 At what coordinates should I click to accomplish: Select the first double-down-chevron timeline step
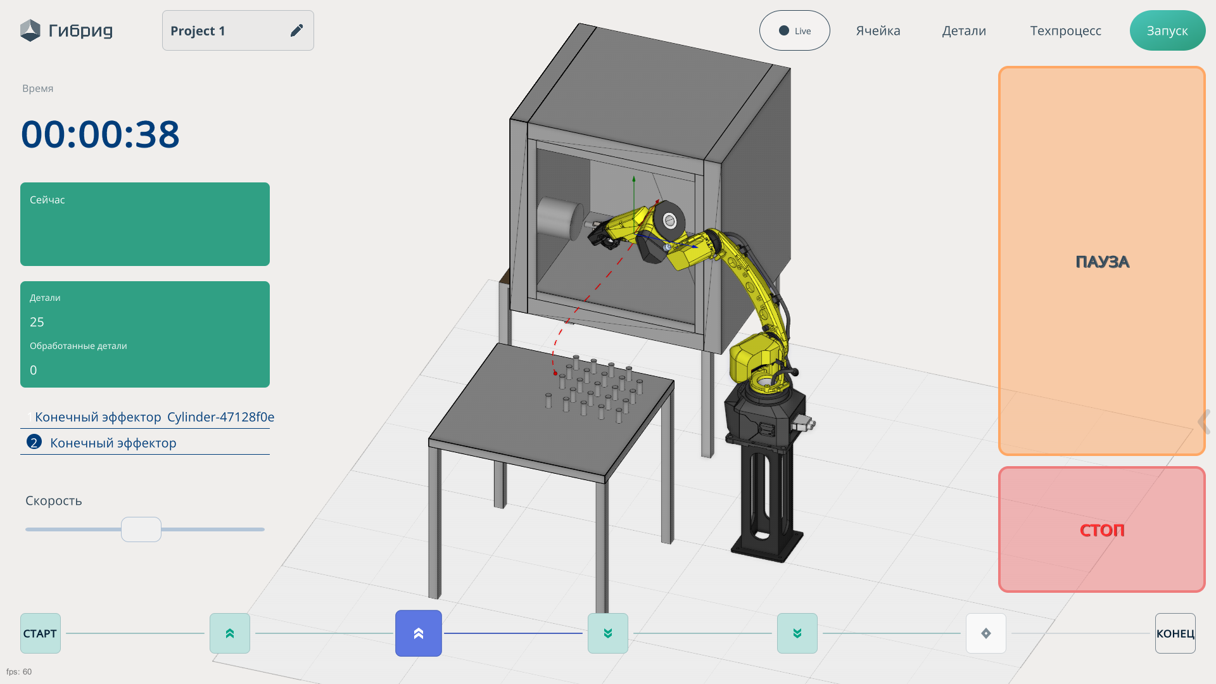pyautogui.click(x=608, y=633)
